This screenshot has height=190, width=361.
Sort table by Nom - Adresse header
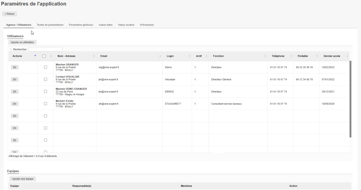pyautogui.click(x=66, y=56)
